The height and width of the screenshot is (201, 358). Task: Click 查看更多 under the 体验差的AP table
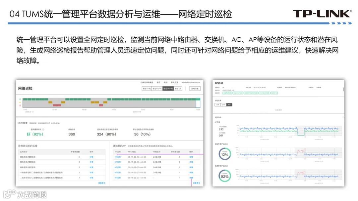[197, 183]
